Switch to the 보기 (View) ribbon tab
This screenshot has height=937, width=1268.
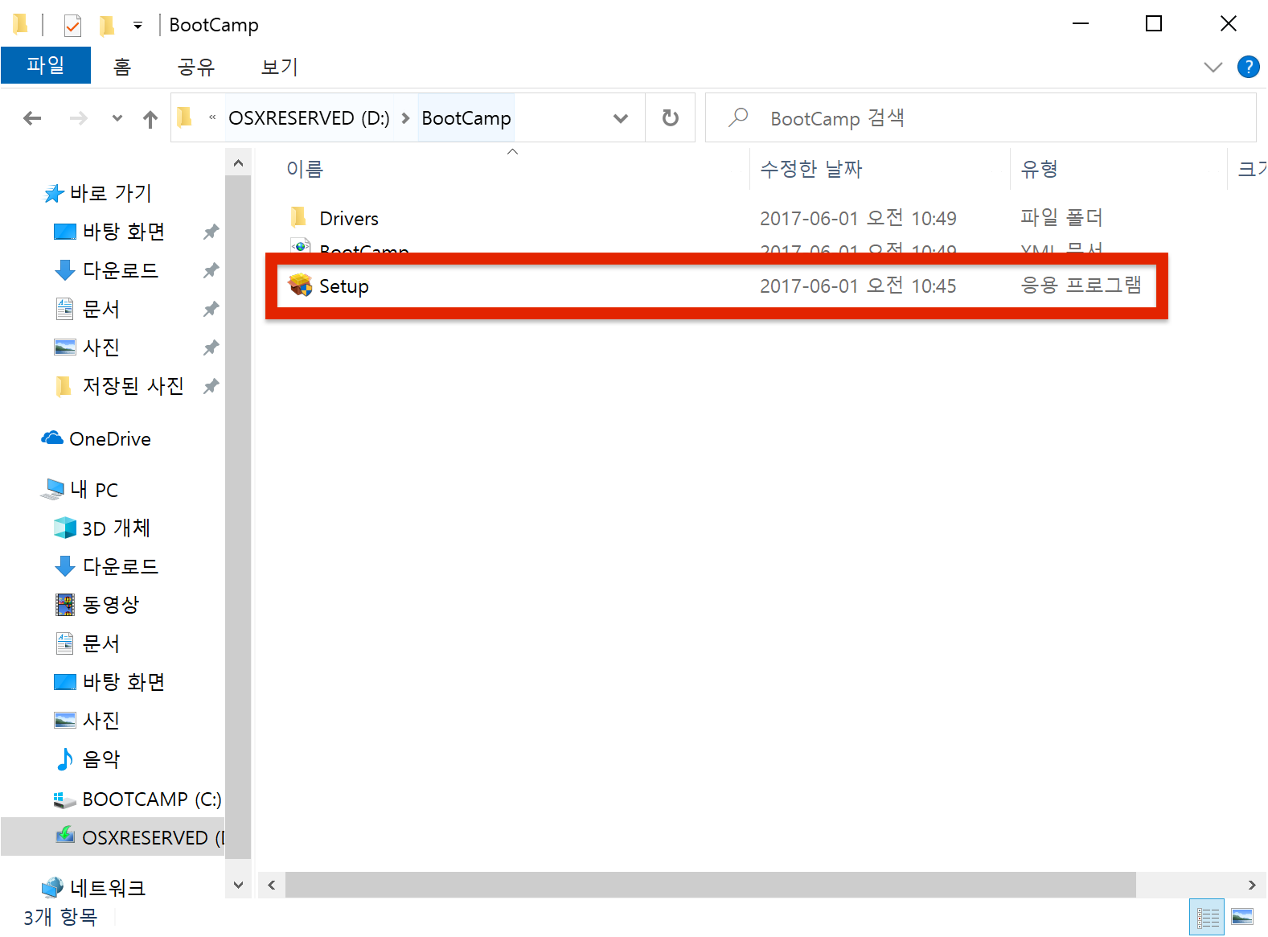[x=279, y=67]
